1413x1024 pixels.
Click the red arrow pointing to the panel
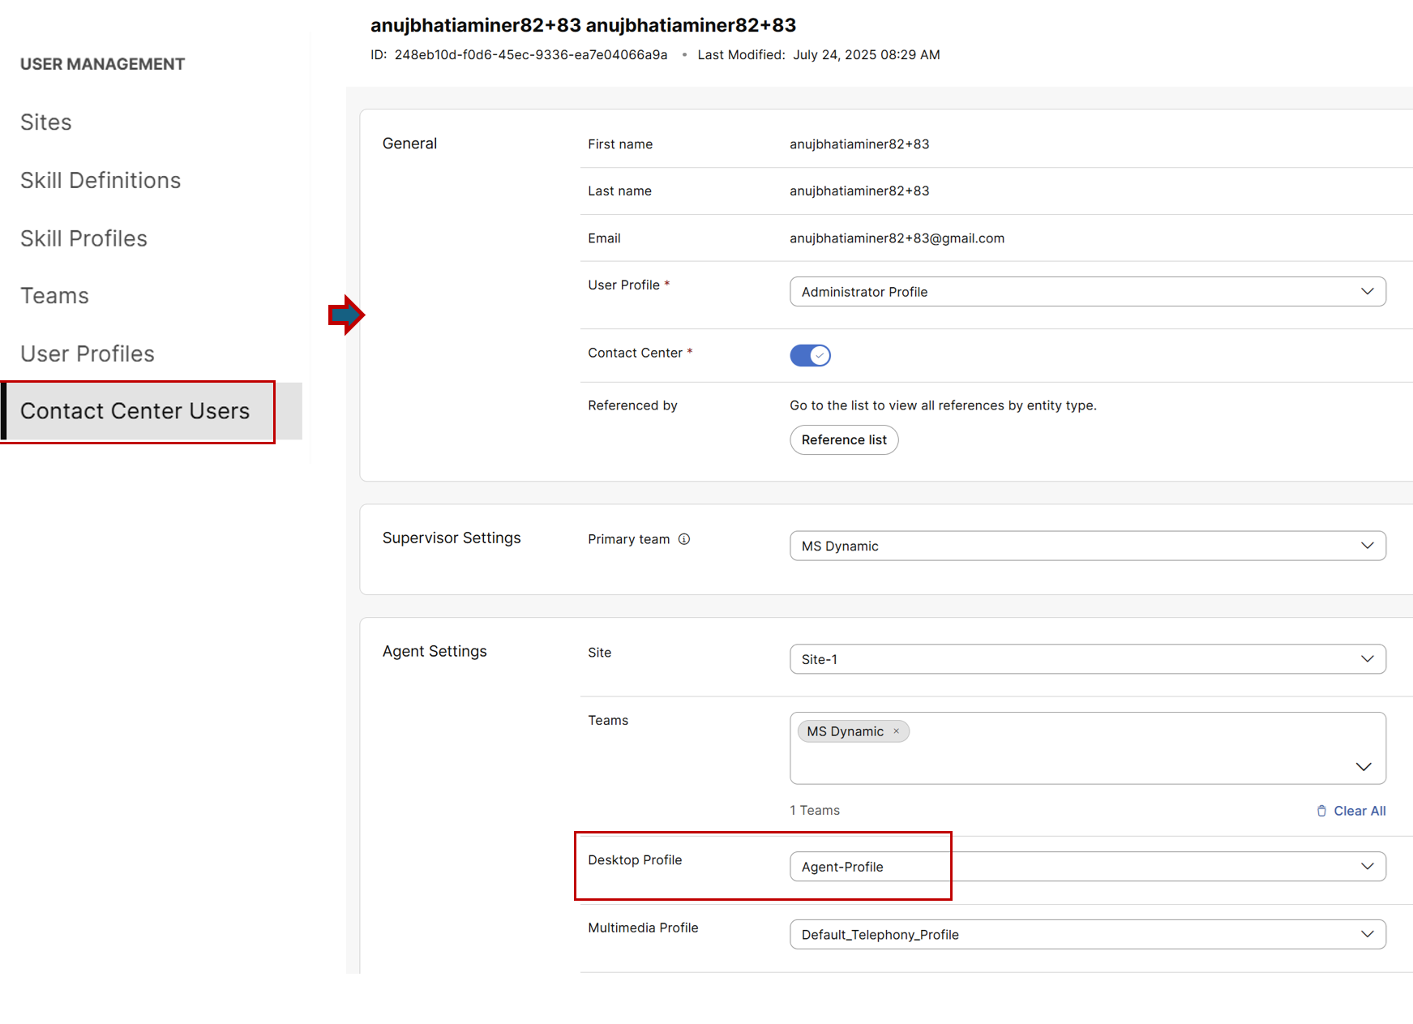coord(346,315)
